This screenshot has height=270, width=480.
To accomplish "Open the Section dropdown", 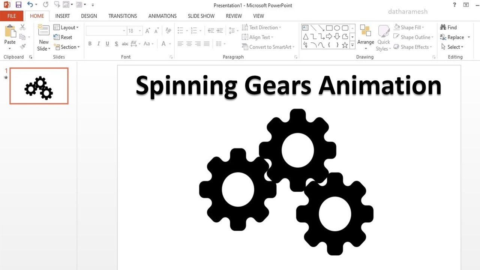I will pyautogui.click(x=67, y=47).
